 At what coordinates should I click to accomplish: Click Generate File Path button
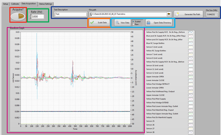click(x=189, y=14)
